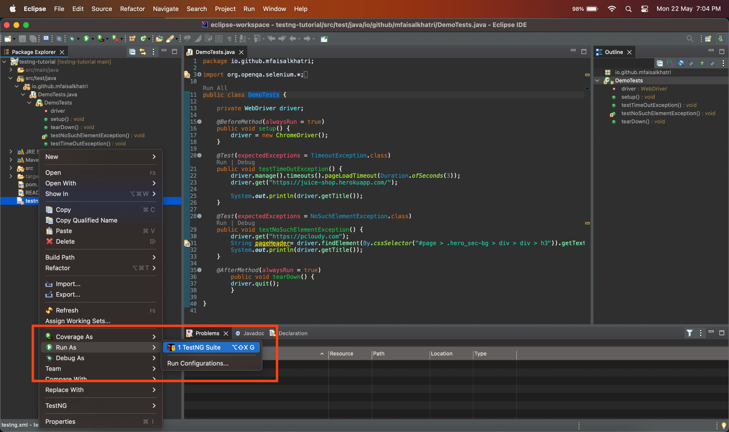This screenshot has height=432, width=729.
Task: Switch to the Javadoc tab
Action: [x=253, y=333]
